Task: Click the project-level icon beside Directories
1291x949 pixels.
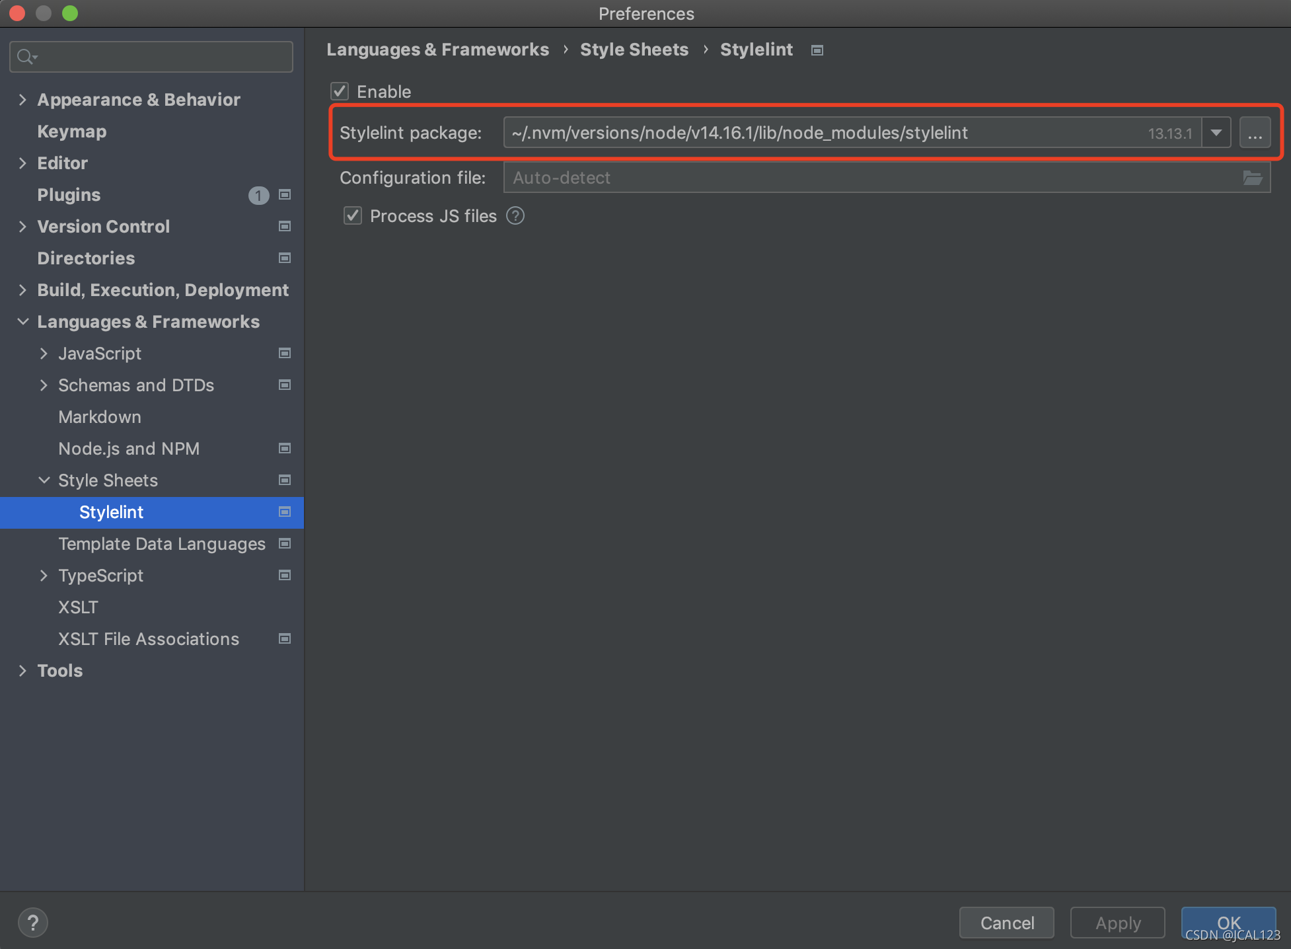Action: click(x=285, y=258)
